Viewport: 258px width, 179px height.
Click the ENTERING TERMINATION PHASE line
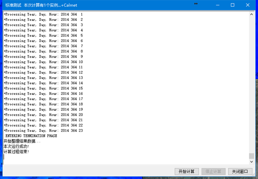coord(31,136)
